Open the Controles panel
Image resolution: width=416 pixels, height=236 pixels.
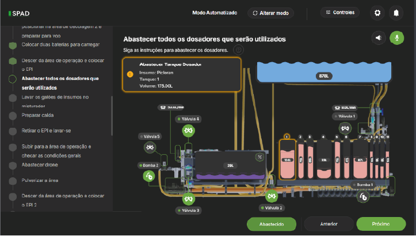(x=340, y=12)
